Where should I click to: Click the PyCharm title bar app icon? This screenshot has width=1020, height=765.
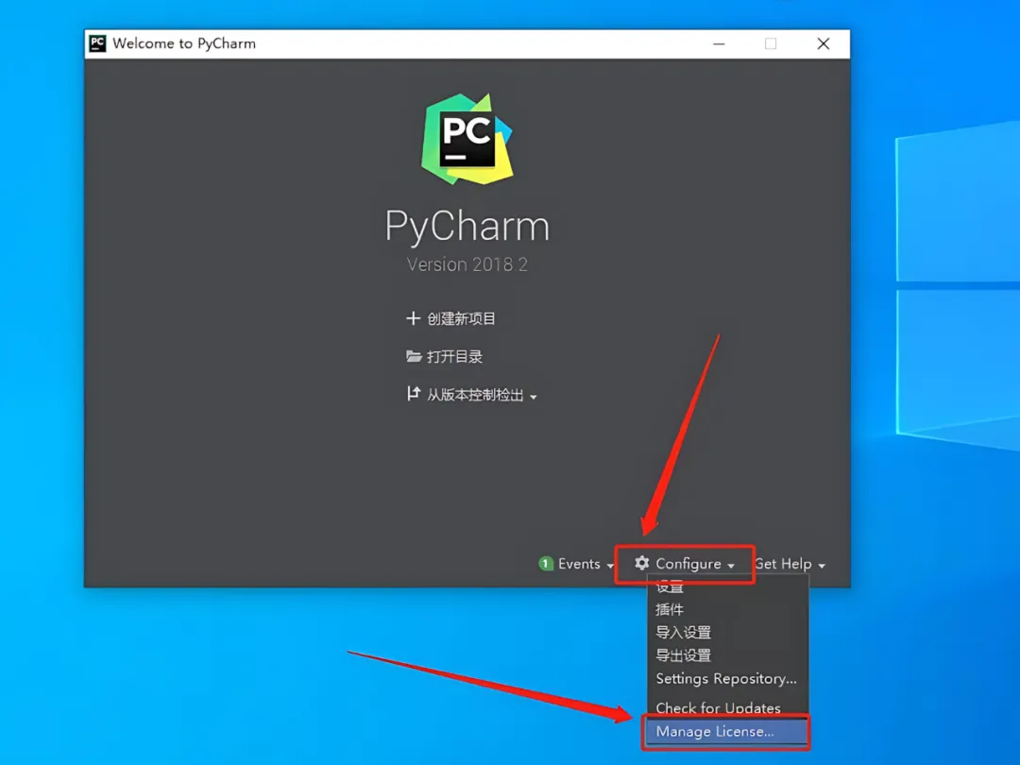97,43
